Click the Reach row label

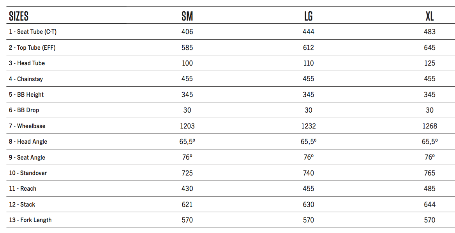point(23,189)
